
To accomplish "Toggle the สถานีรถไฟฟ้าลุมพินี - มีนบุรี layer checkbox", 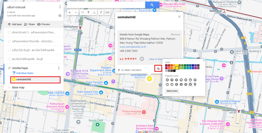I will coord(9,59).
